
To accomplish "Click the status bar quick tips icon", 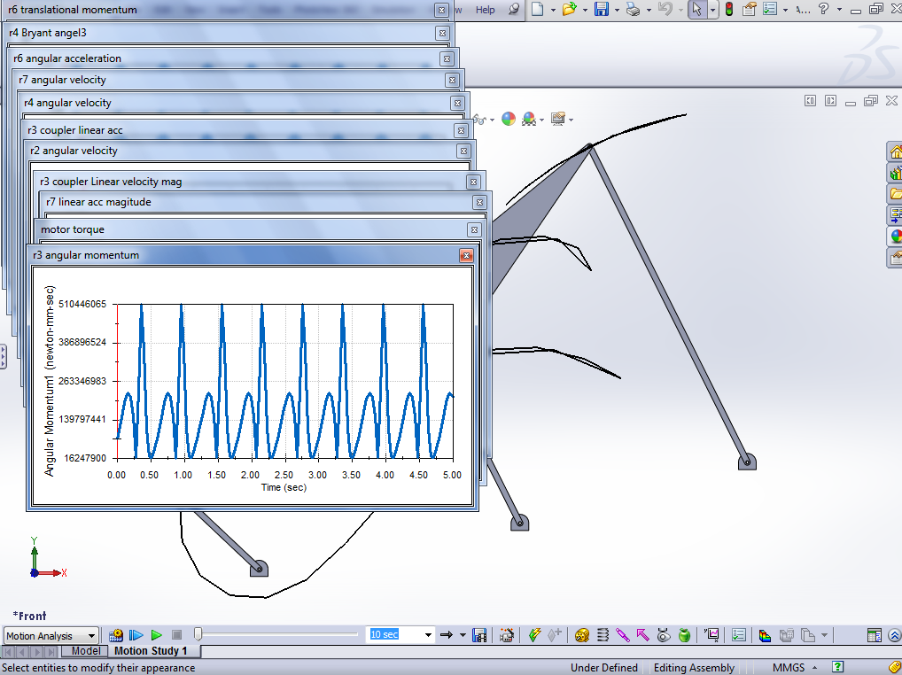I will [x=838, y=667].
